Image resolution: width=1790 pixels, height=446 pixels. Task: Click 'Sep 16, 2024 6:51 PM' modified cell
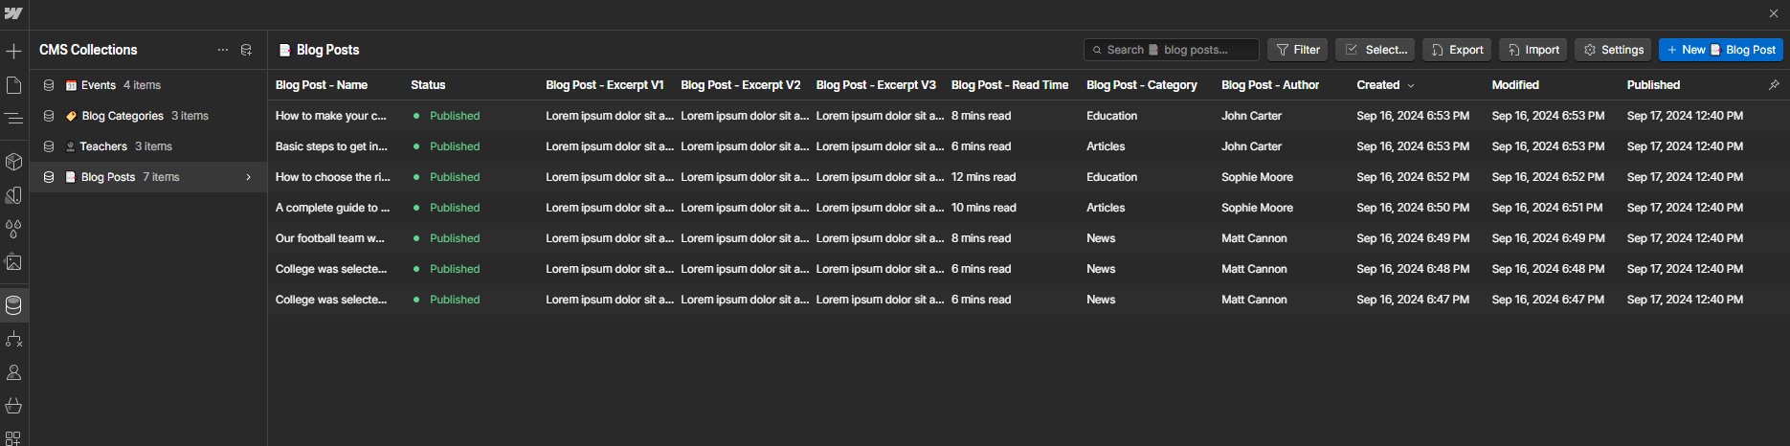pyautogui.click(x=1547, y=208)
